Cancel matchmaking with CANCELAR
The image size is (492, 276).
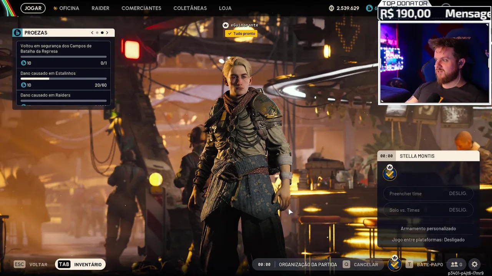click(x=366, y=264)
